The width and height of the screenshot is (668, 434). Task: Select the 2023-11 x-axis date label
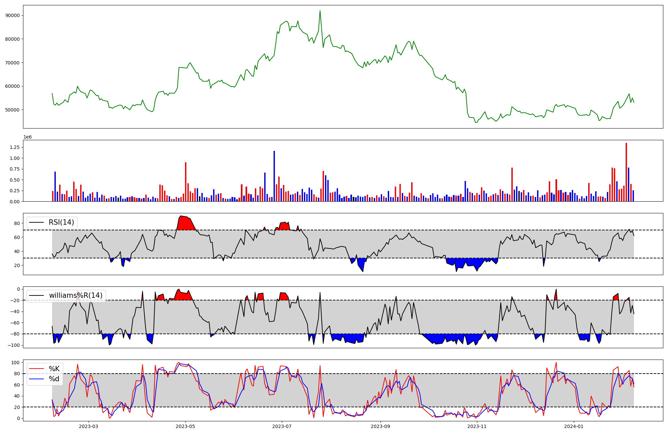click(x=477, y=426)
